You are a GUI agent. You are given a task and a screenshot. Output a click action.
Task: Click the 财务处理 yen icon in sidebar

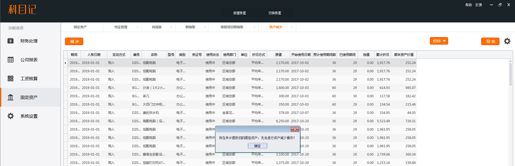[10, 41]
